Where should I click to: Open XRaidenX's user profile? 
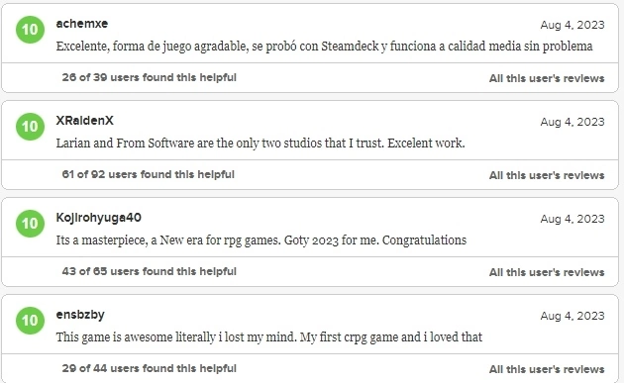85,121
